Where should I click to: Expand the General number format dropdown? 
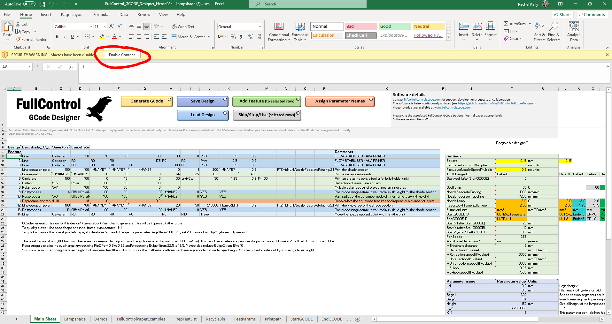coord(260,27)
